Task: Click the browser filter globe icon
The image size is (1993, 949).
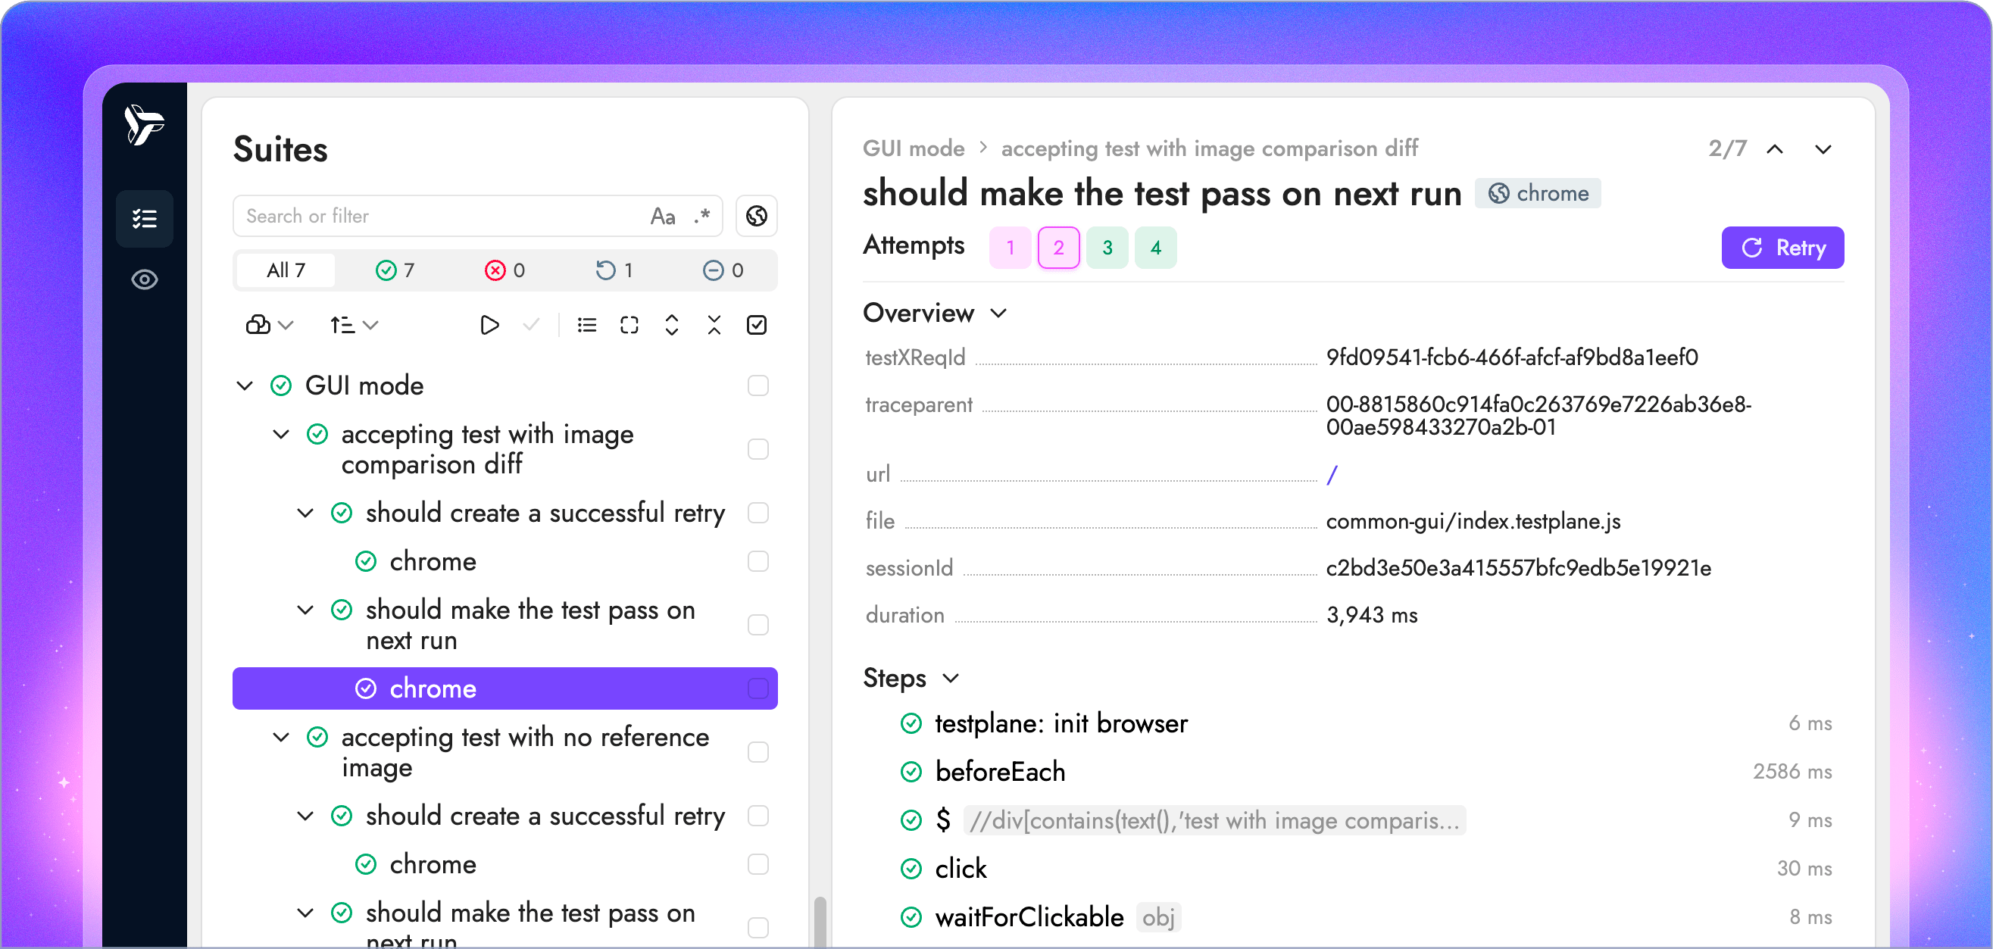Action: 756,216
